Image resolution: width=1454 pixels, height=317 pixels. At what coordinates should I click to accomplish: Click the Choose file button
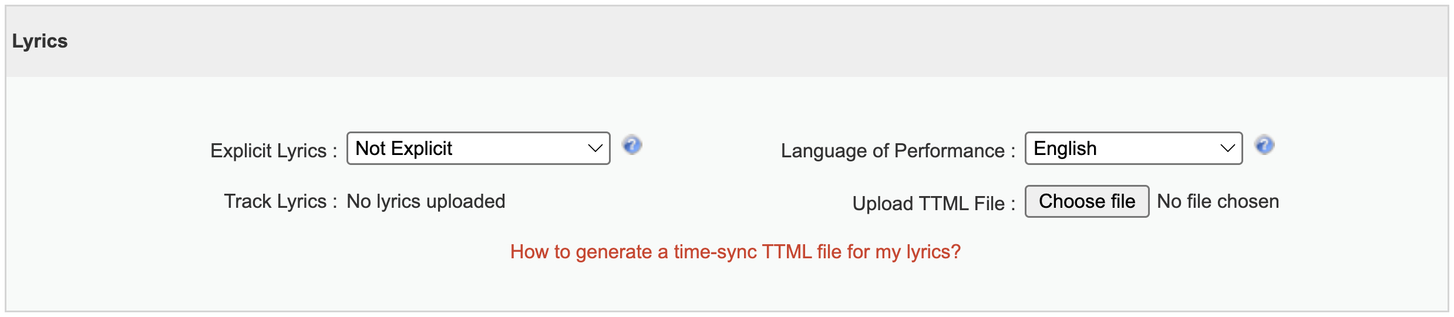1087,201
